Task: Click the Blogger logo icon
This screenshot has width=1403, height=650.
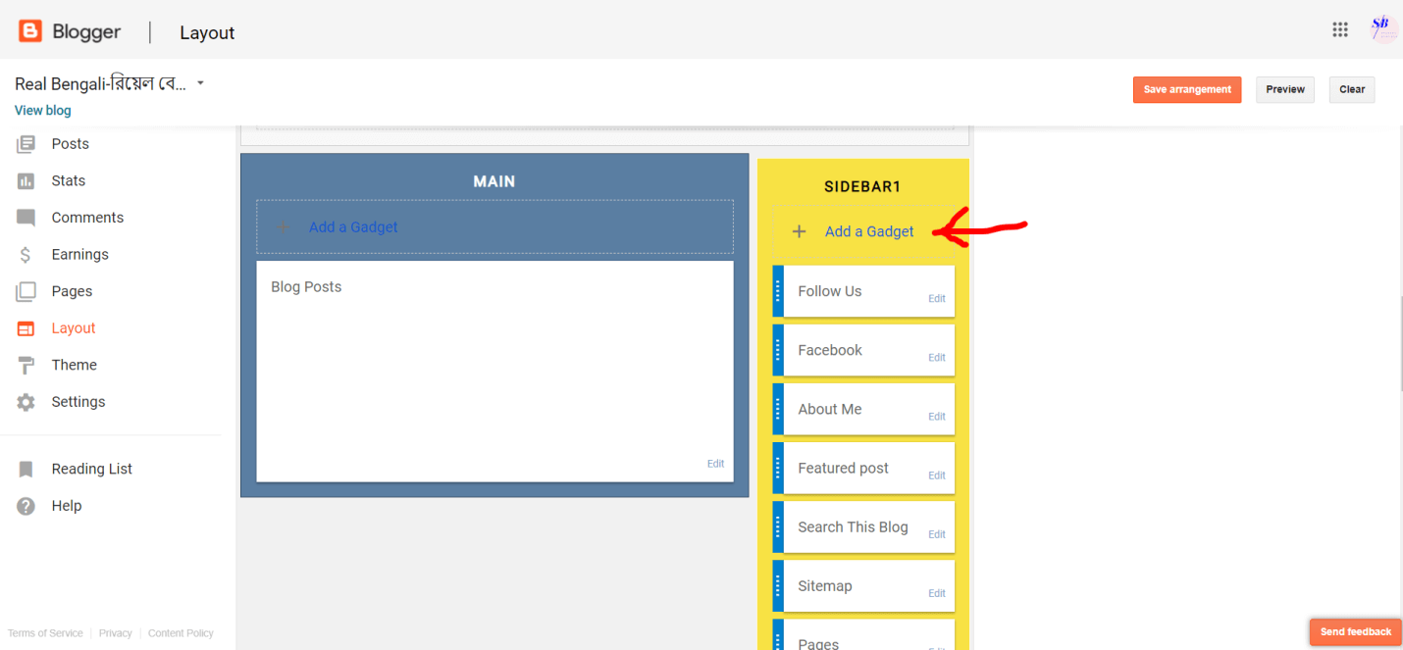Action: pos(30,31)
